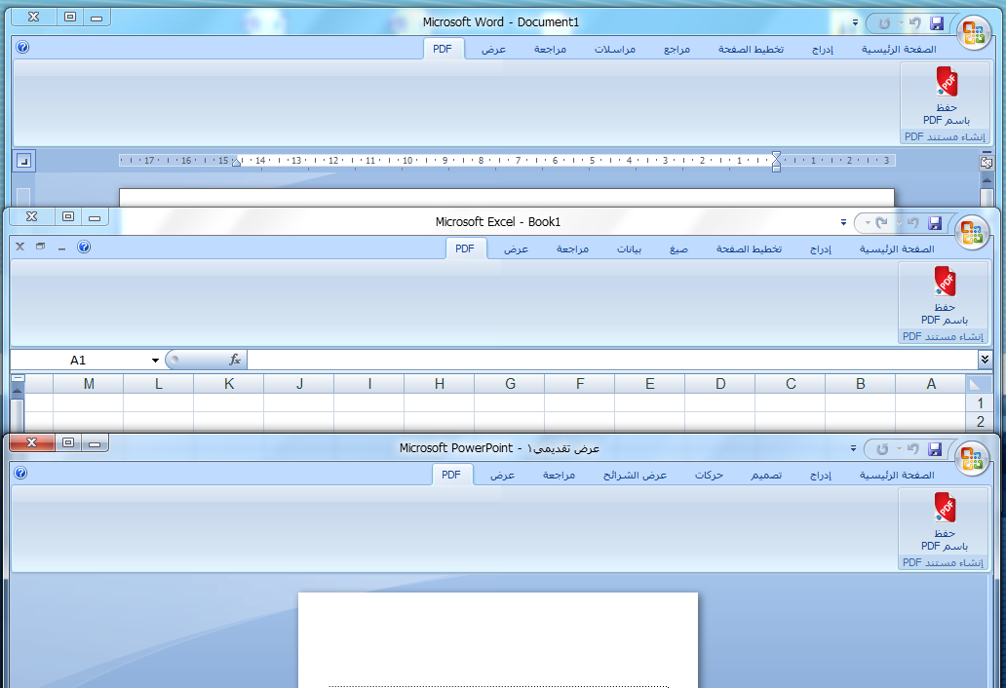Click the fx insert function icon in Excel
Viewport: 1006px width, 688px height.
click(235, 360)
